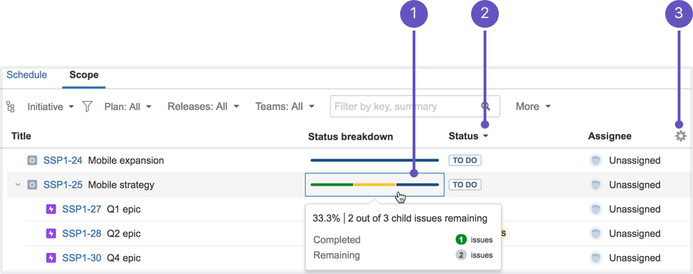Click the assignee avatar on Mobile expansion row
Screen dimensions: 693x274
596,161
